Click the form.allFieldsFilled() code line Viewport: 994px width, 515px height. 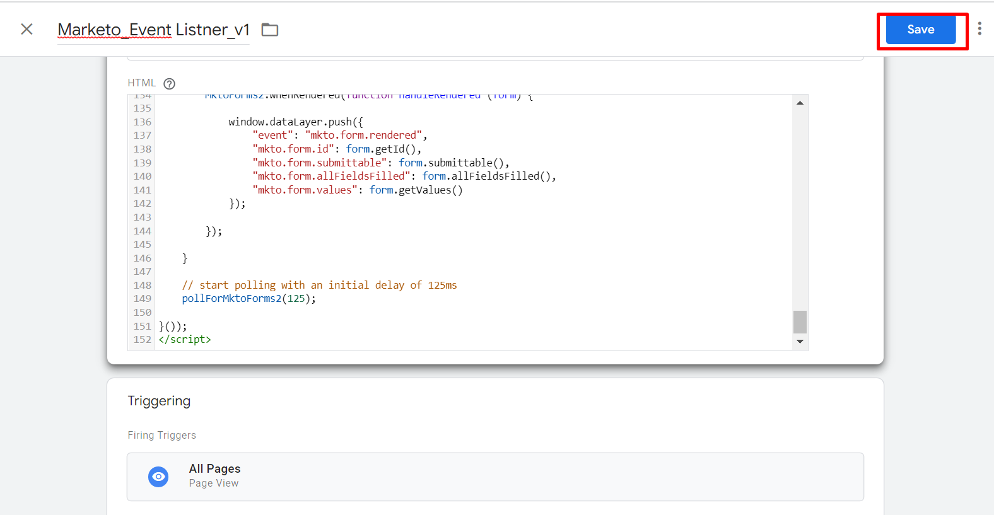click(x=404, y=176)
